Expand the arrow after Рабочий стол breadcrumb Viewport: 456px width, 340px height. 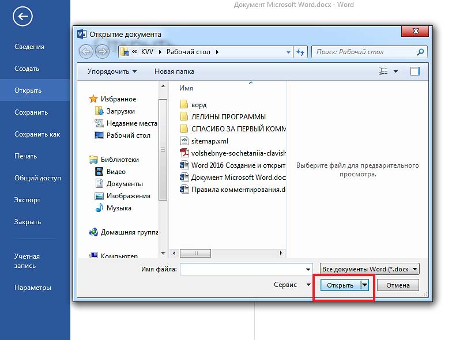pyautogui.click(x=217, y=52)
